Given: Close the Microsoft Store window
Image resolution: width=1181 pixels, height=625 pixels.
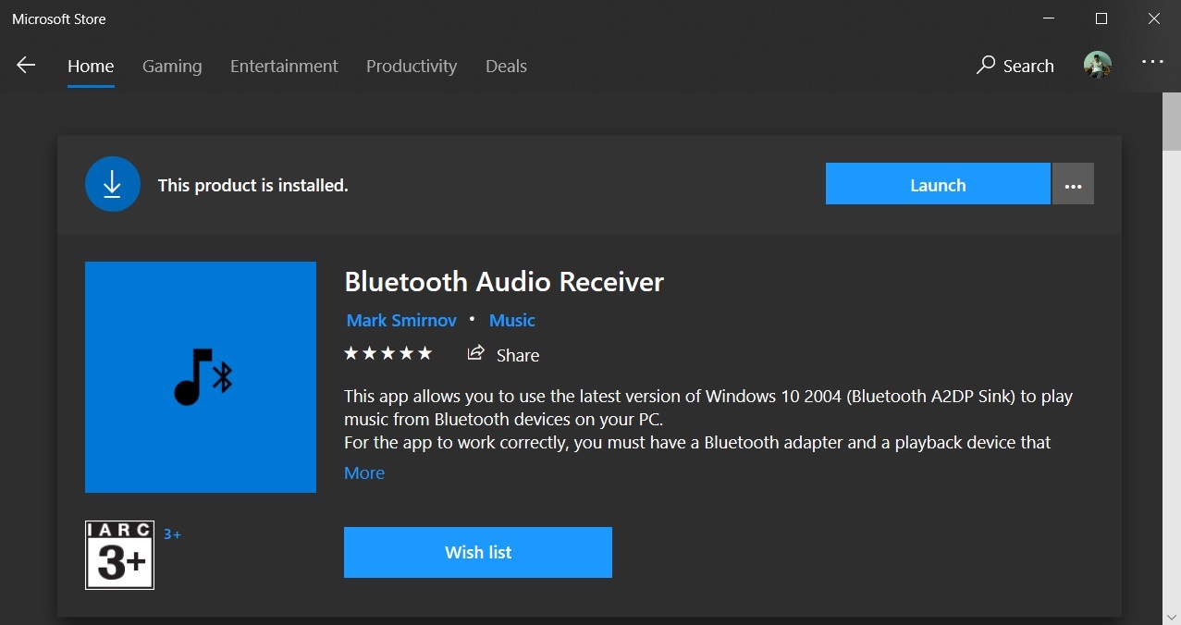Looking at the screenshot, I should [x=1154, y=18].
